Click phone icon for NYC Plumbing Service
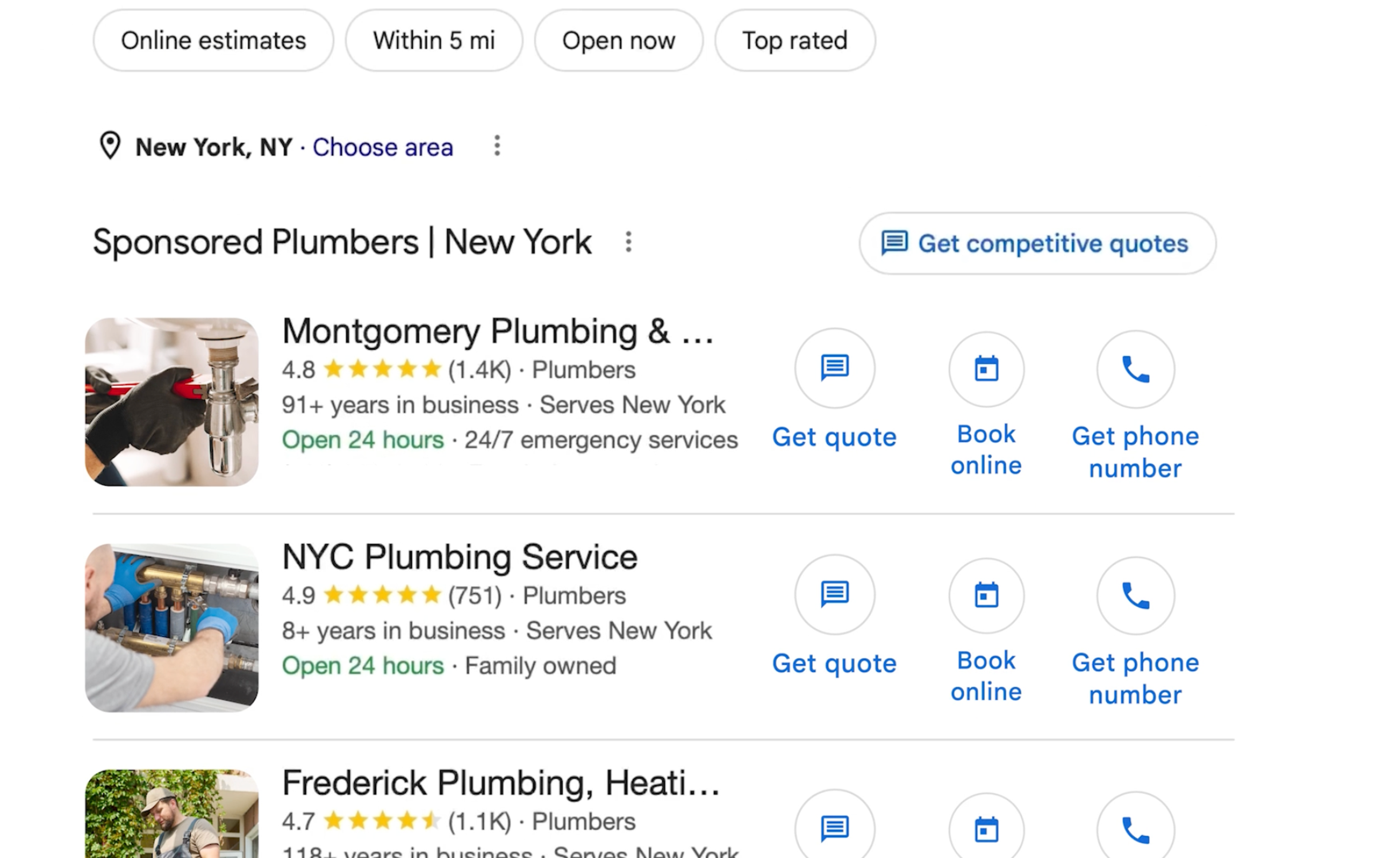Screen dimensions: 1397x858 1135,595
